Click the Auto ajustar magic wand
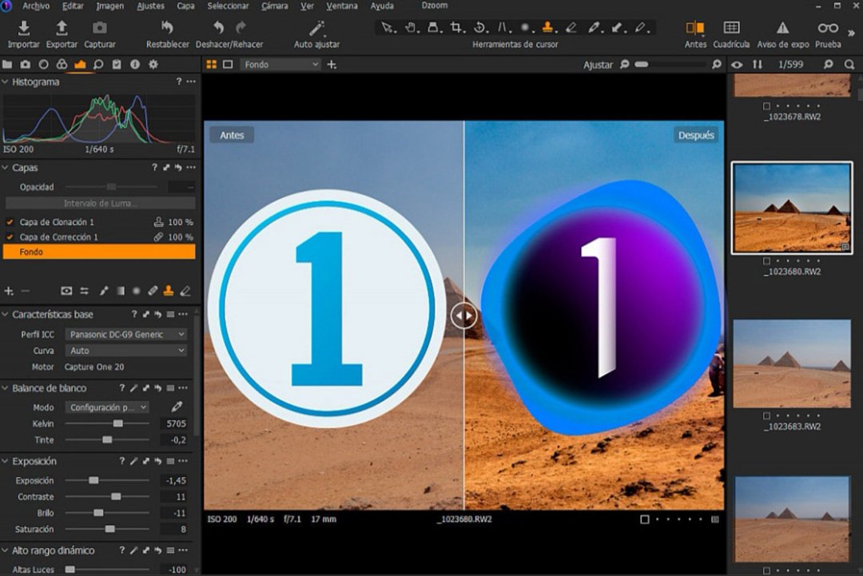This screenshot has height=576, width=863. coord(317,29)
